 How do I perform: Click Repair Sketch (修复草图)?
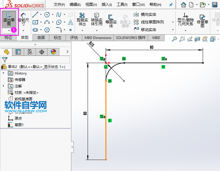(202, 21)
